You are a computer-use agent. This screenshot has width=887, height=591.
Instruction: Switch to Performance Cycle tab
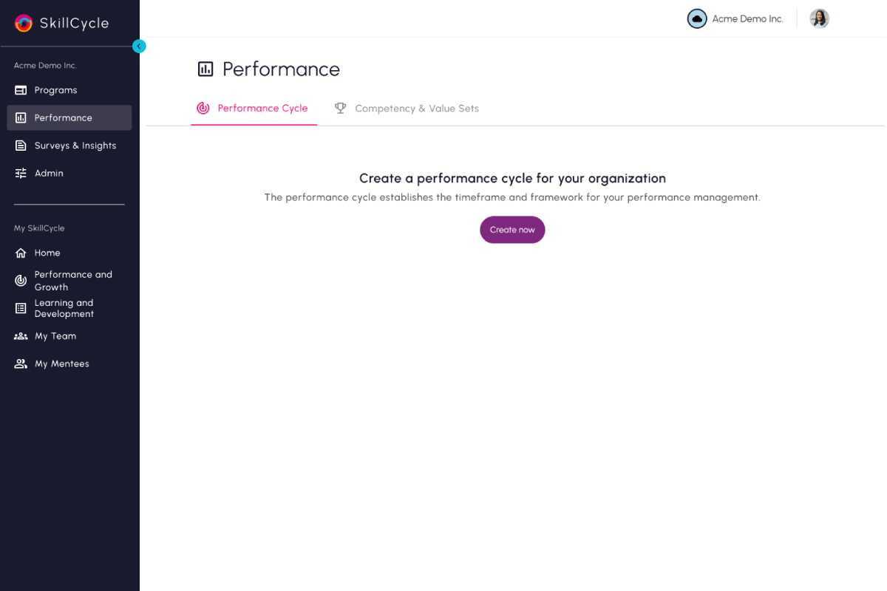(x=254, y=109)
